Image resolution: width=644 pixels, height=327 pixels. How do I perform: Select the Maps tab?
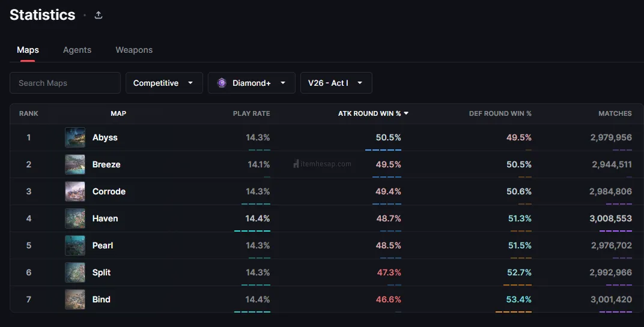pyautogui.click(x=28, y=50)
